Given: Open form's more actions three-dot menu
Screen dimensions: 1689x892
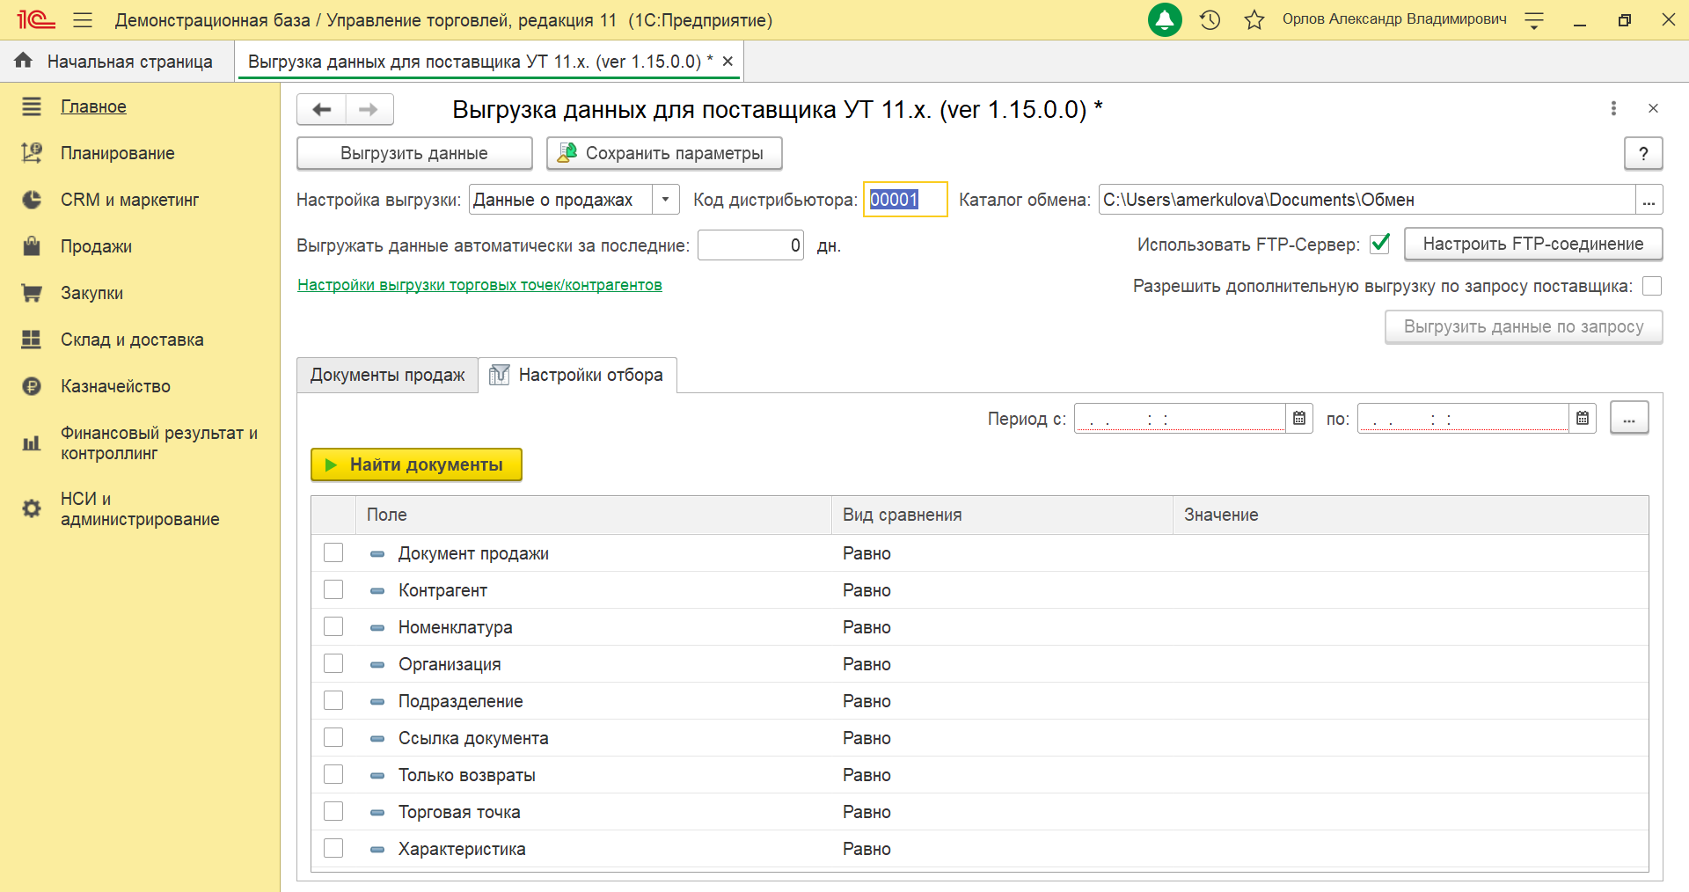Looking at the screenshot, I should (1613, 108).
